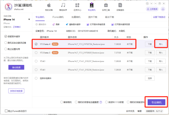Image resolution: width=169 pixels, height=115 pixels.
Task: Click the 合作交流 footer link
Action: tap(130, 111)
